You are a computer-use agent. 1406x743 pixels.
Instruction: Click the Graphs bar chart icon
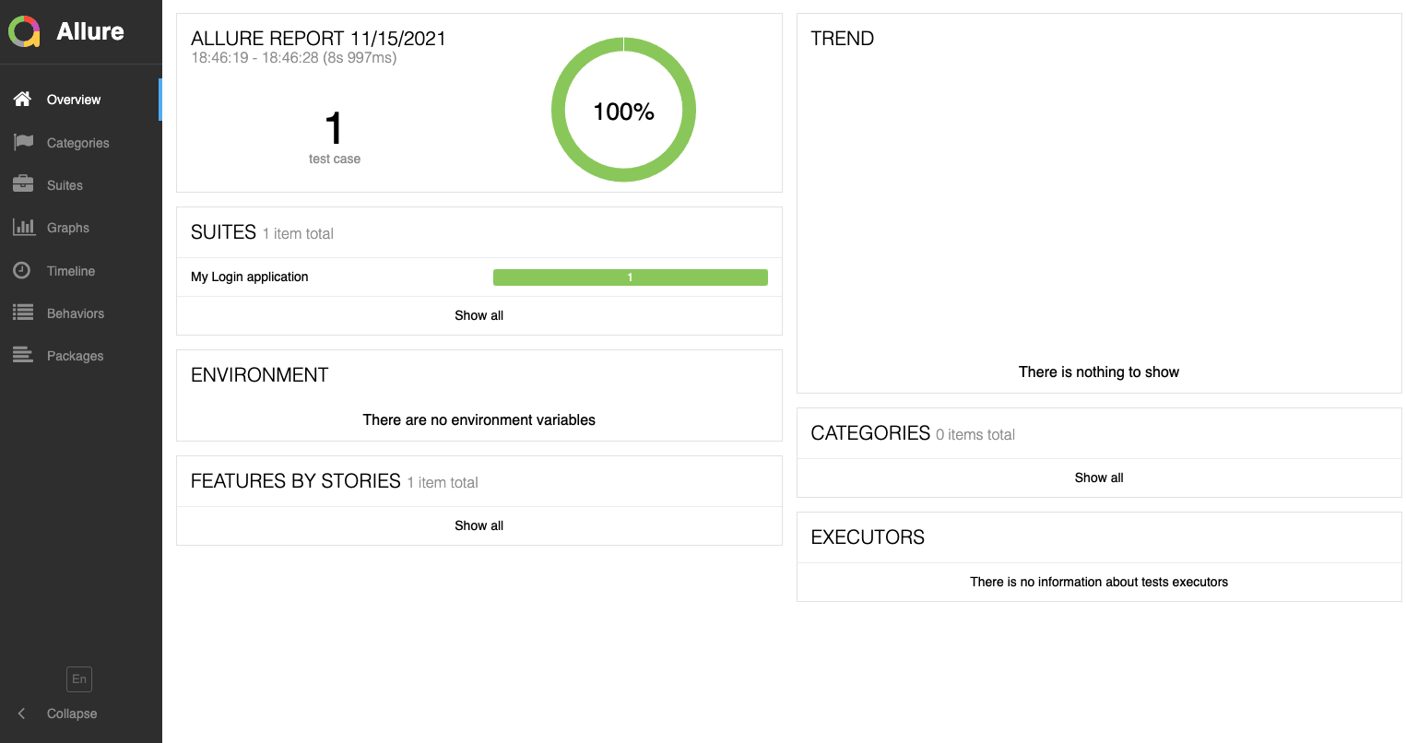(23, 227)
